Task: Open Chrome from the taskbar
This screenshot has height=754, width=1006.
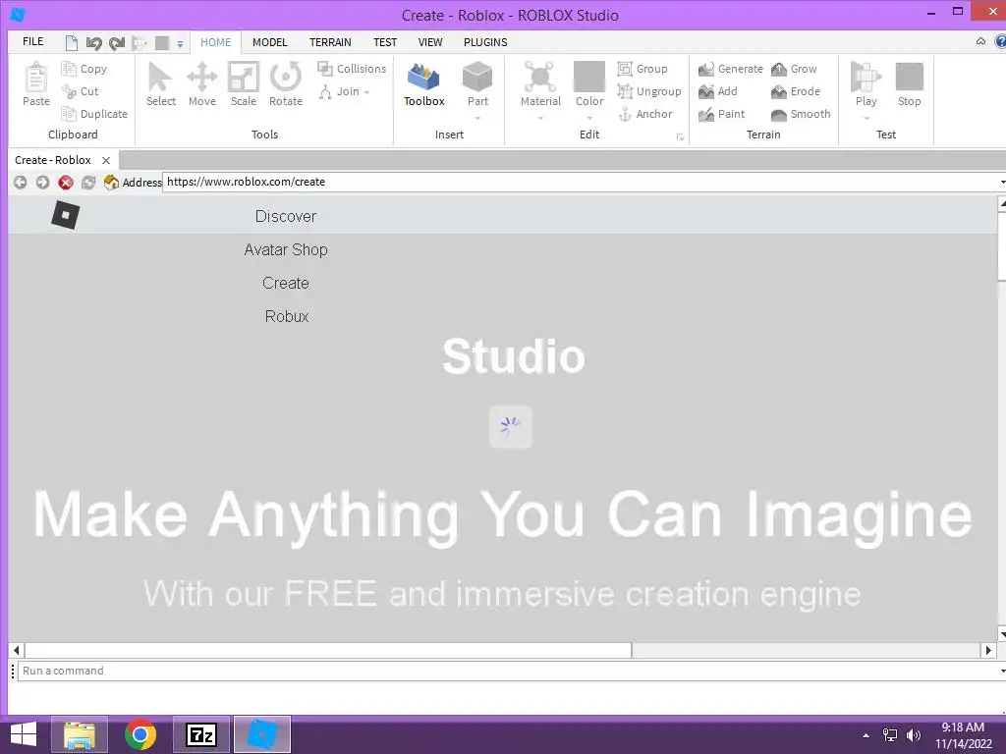Action: click(140, 734)
